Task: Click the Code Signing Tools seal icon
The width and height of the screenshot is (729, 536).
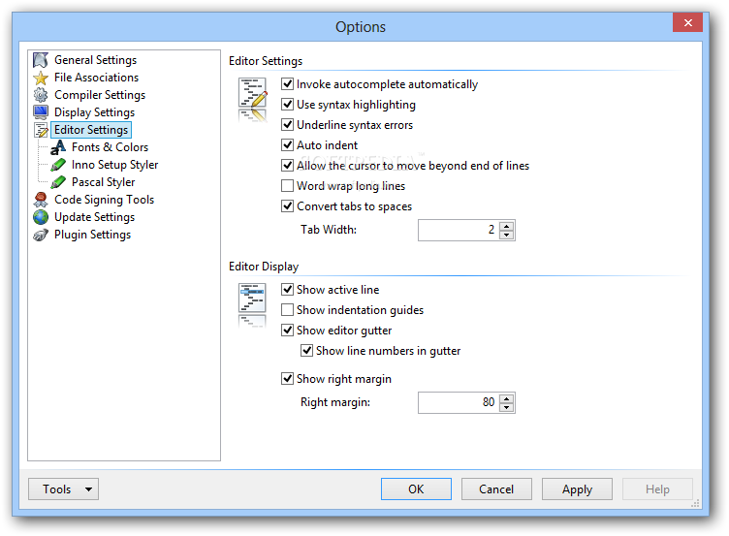Action: [41, 200]
